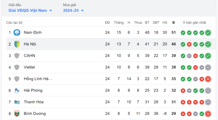Expand the Giải VĐQG Việt Nam league dropdown
Image resolution: width=218 pixels, height=120 pixels.
[30, 10]
